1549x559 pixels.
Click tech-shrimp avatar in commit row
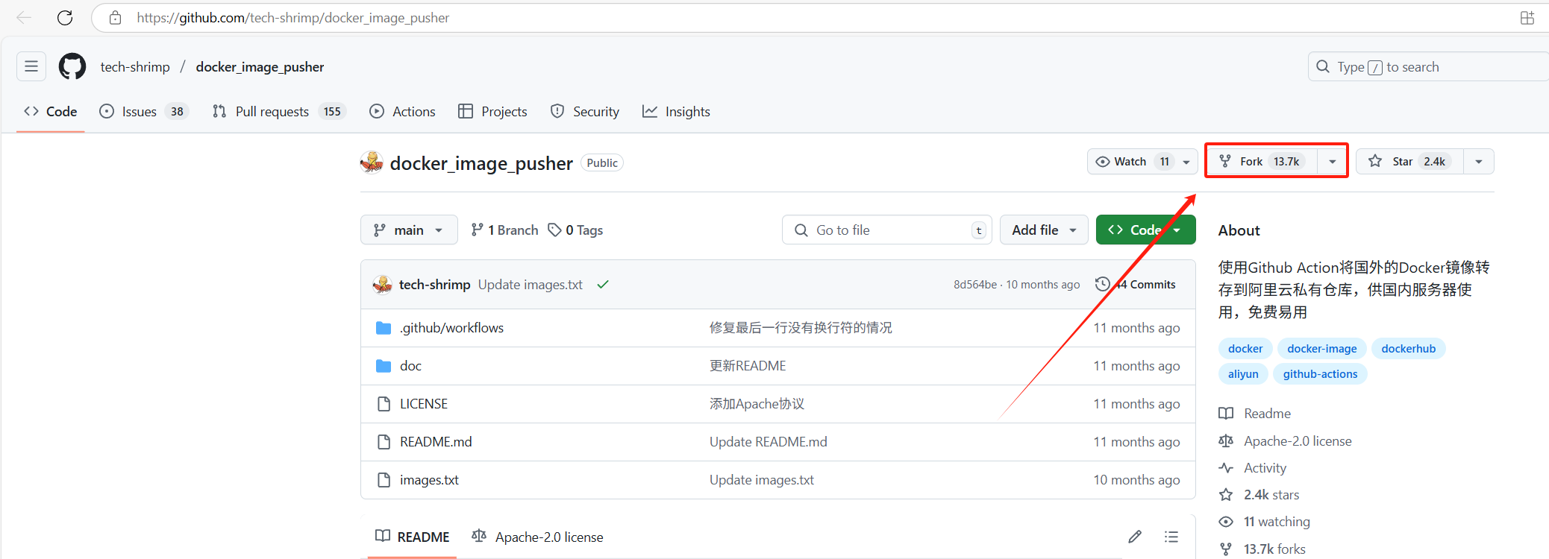point(383,285)
